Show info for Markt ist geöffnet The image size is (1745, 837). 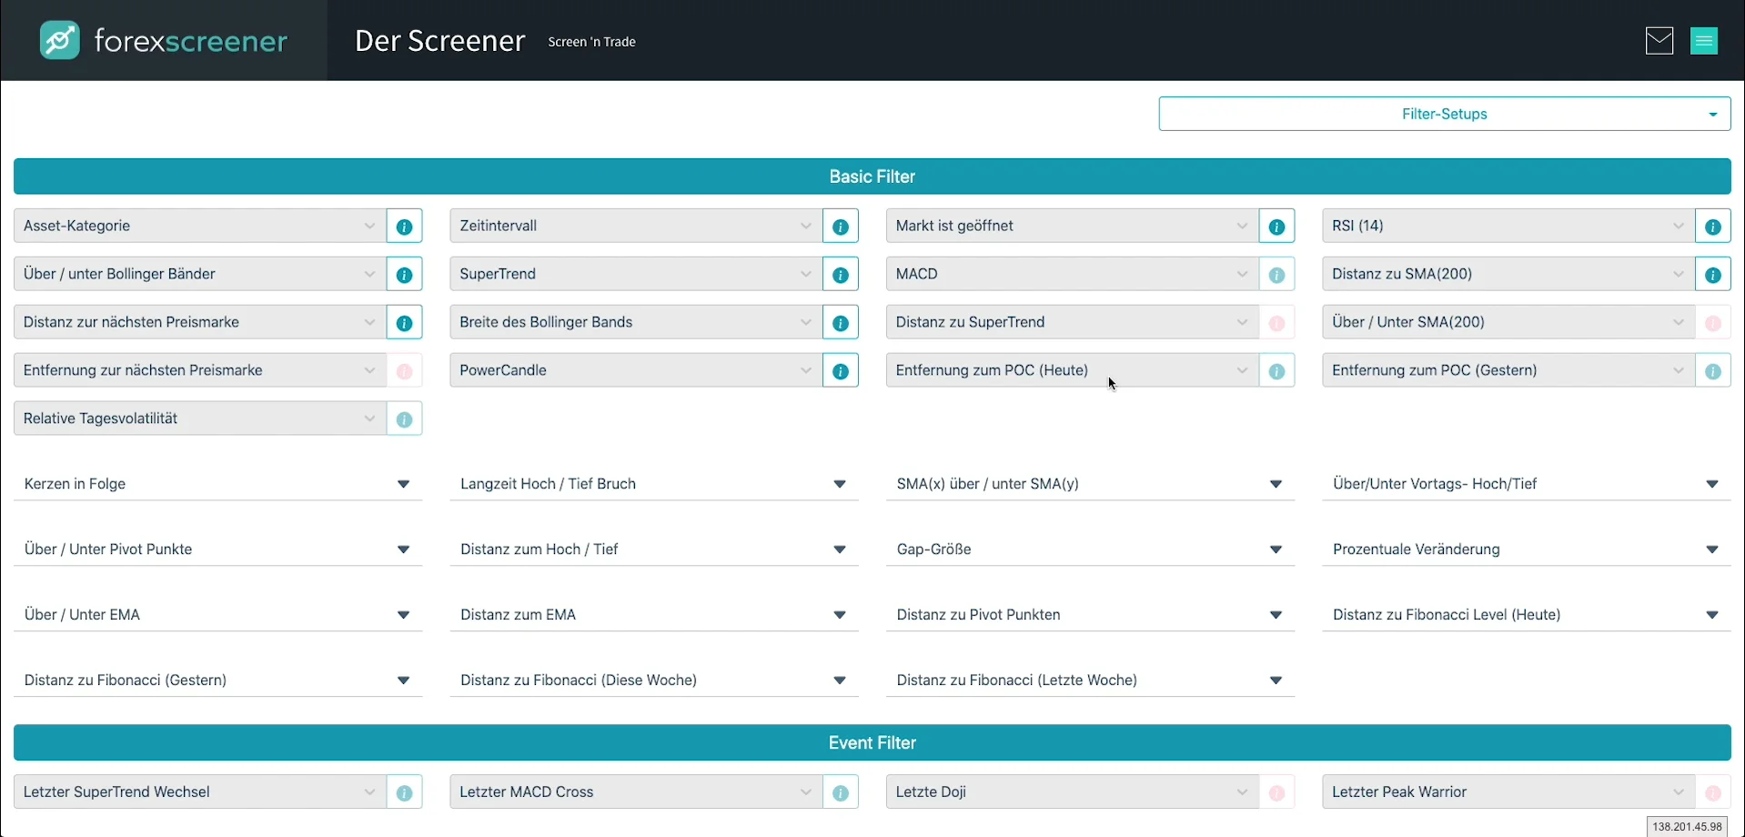[1276, 226]
